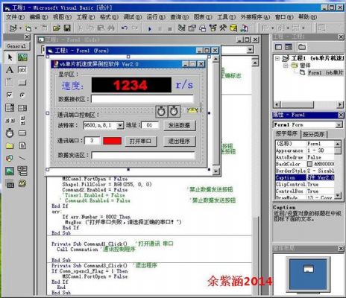Click the BackColor color swatch in Properties
The image size is (346, 298).
tap(309, 164)
